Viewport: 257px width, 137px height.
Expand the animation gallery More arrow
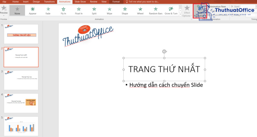click(180, 14)
